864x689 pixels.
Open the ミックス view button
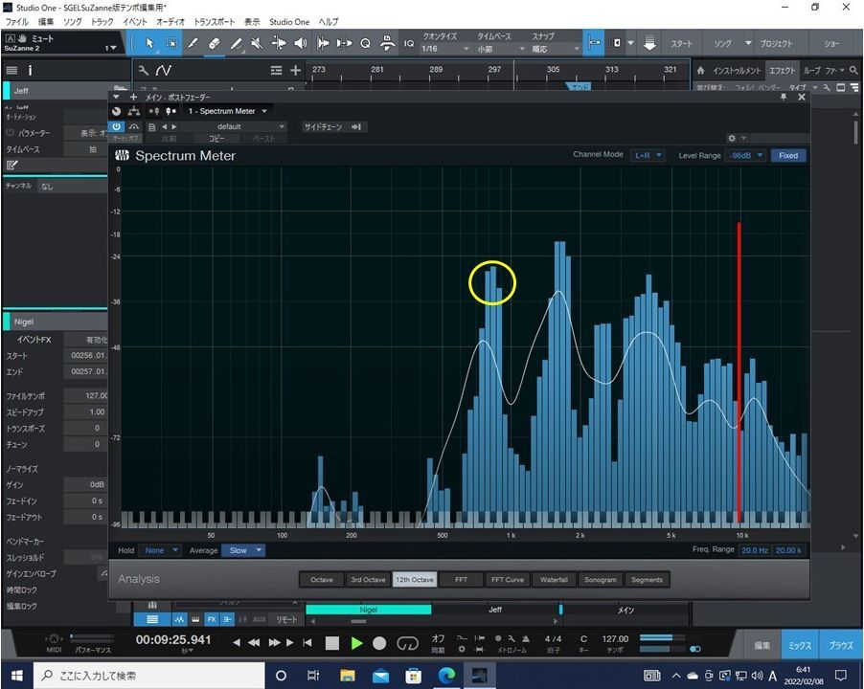800,646
